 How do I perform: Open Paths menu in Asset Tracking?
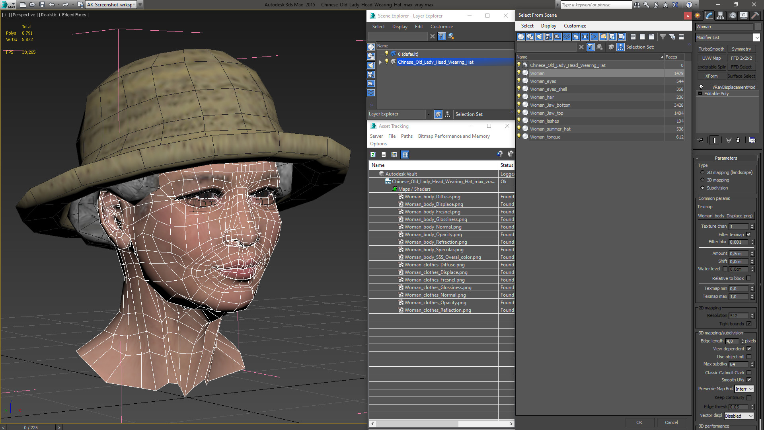click(x=407, y=136)
